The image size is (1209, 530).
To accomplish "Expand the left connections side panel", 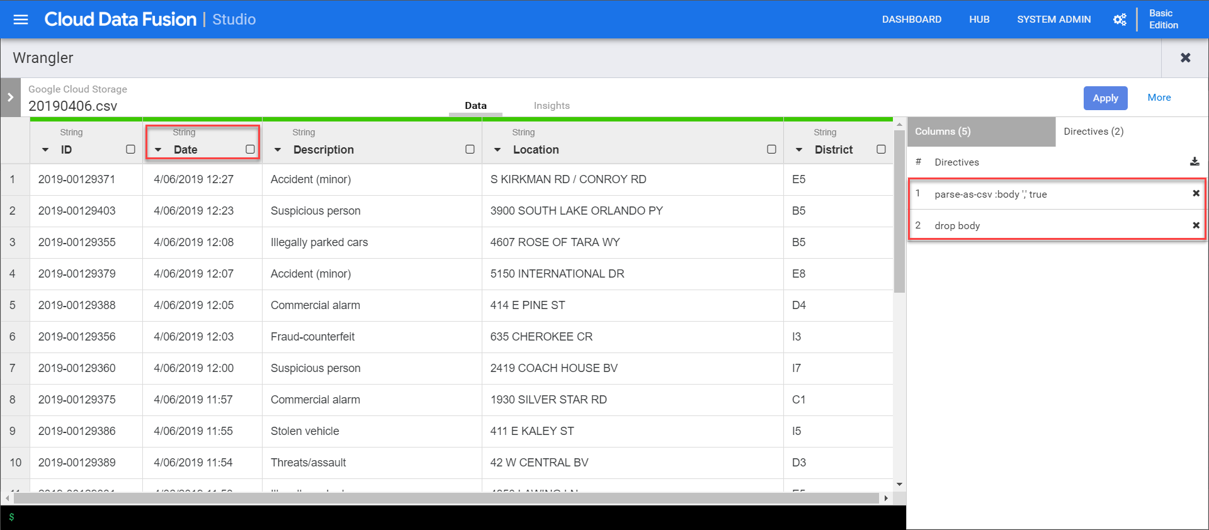I will tap(10, 98).
